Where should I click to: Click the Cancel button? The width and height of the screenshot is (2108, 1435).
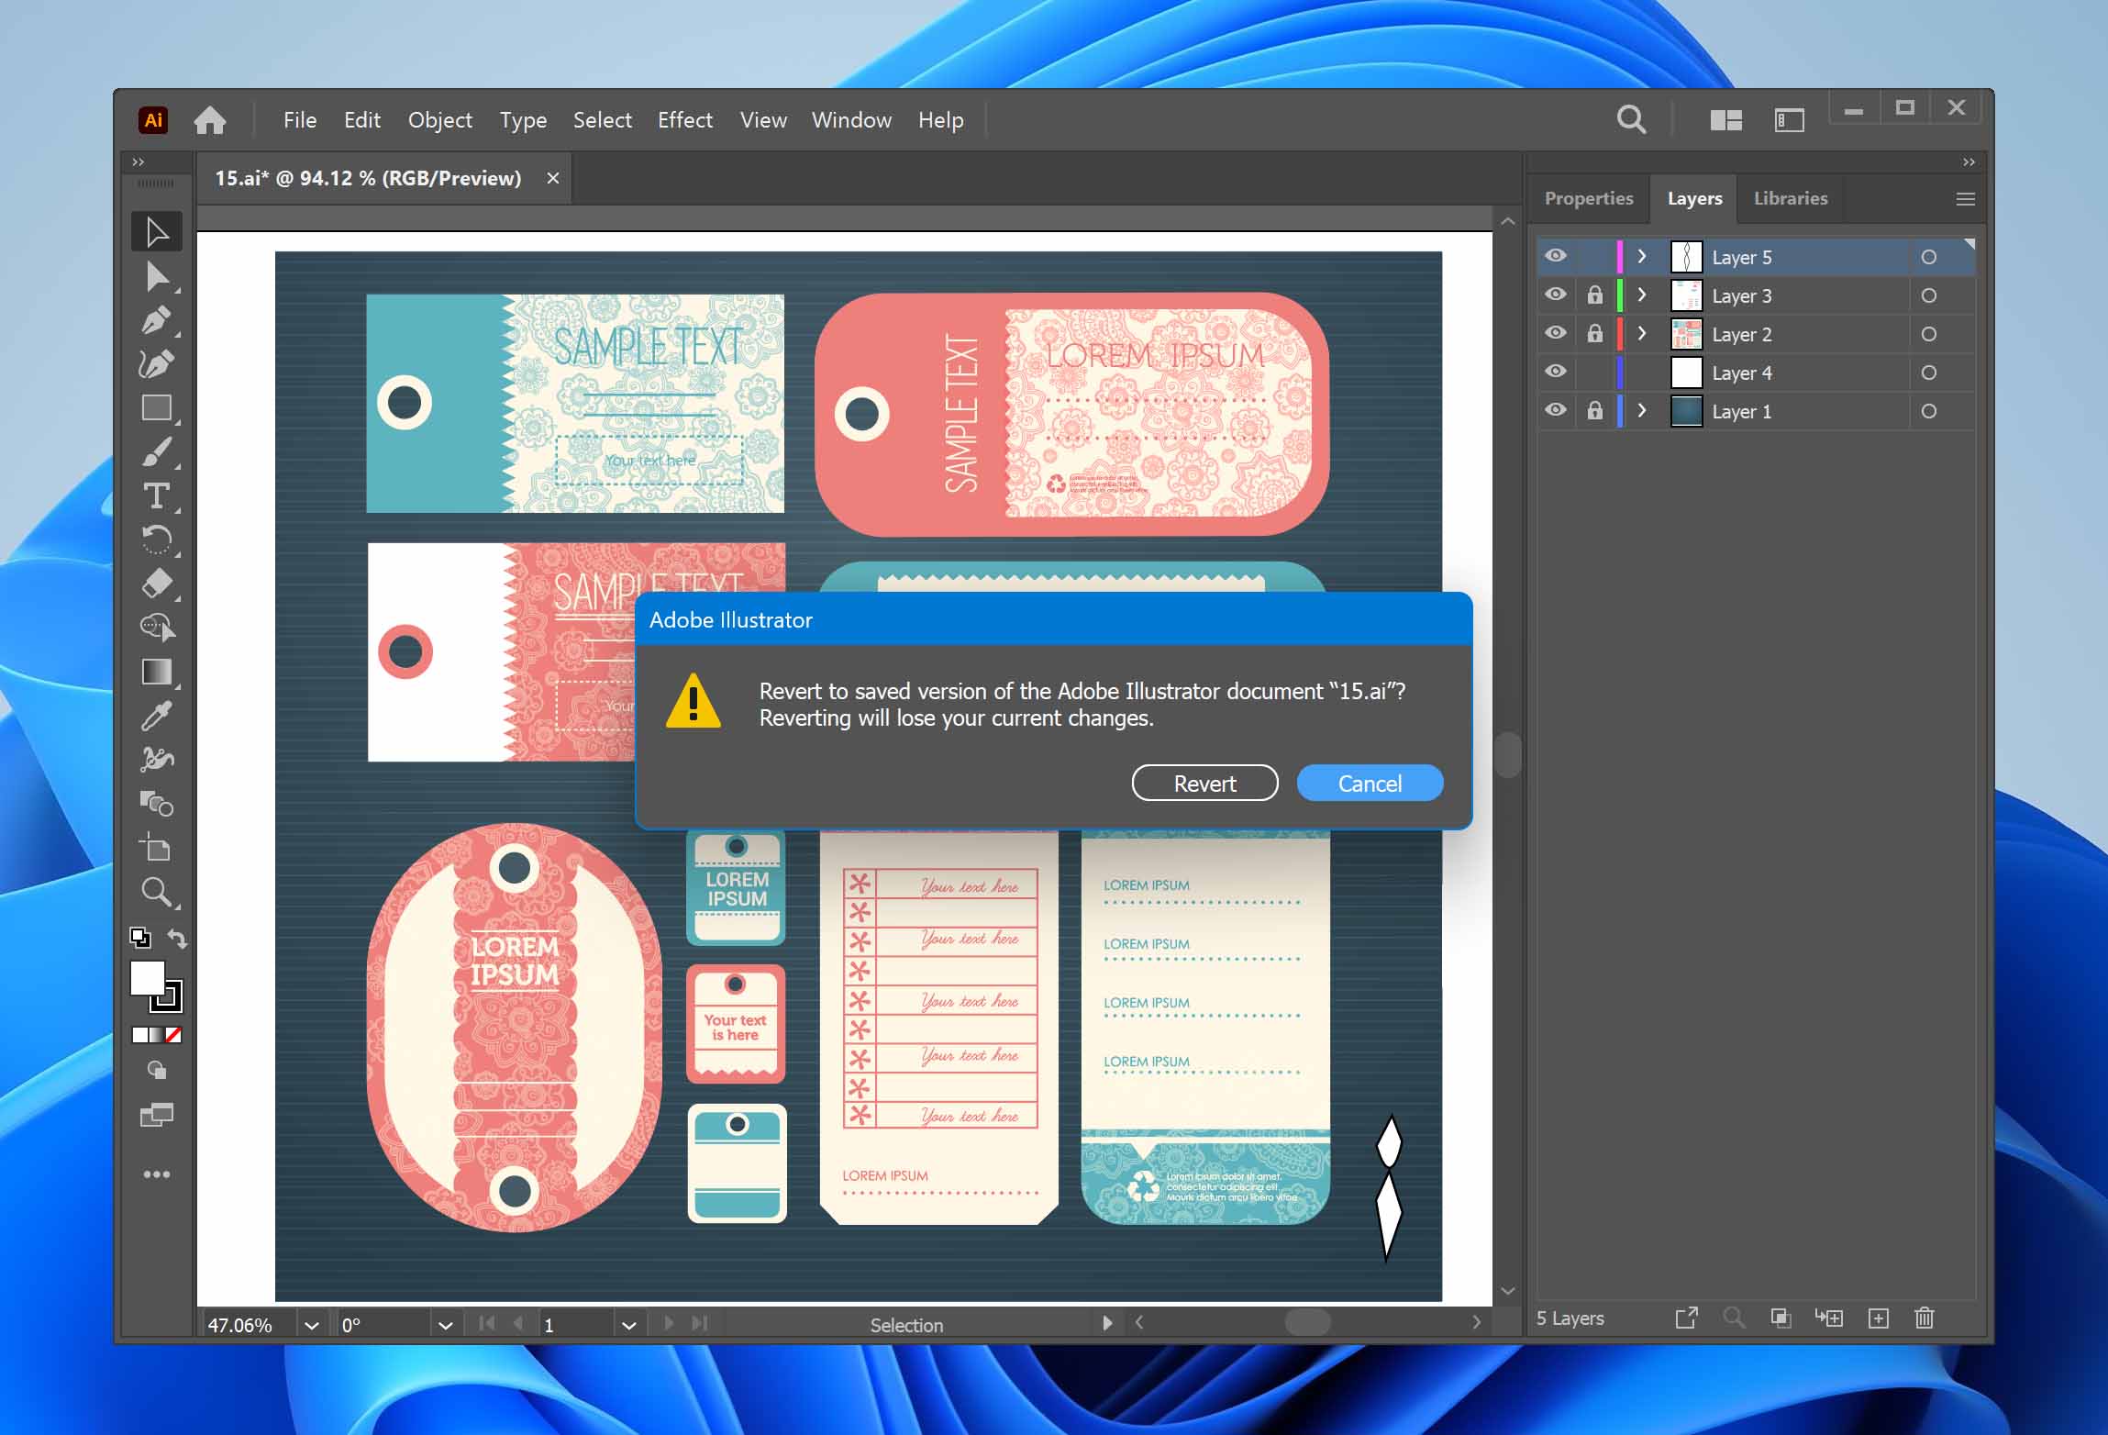pos(1369,784)
